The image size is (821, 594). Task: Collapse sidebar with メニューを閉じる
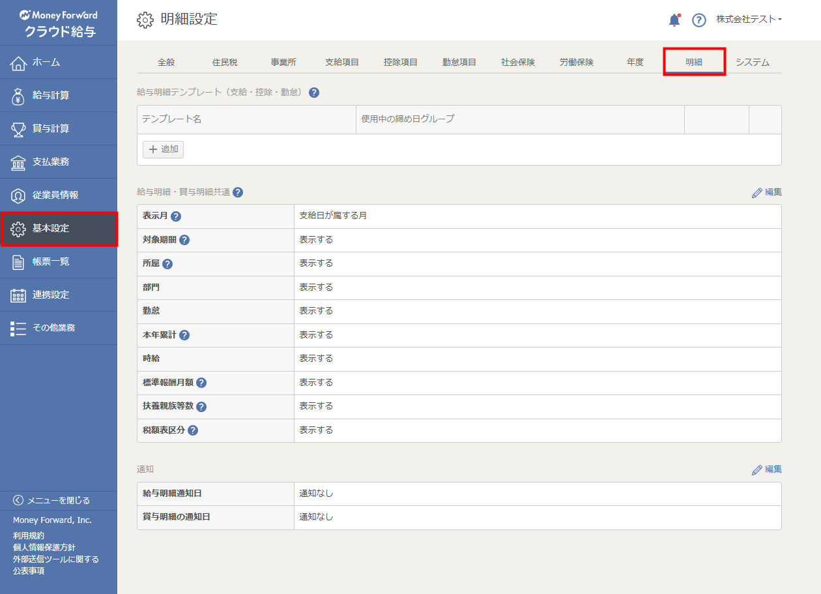[x=52, y=500]
